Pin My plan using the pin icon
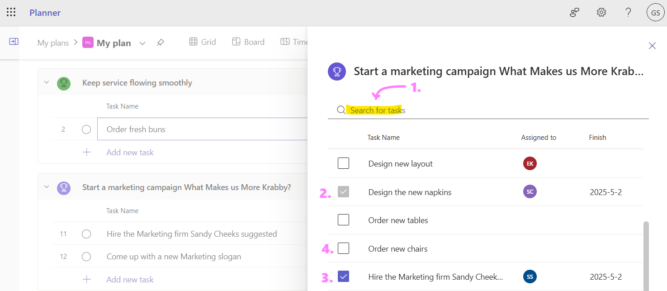 click(x=160, y=43)
